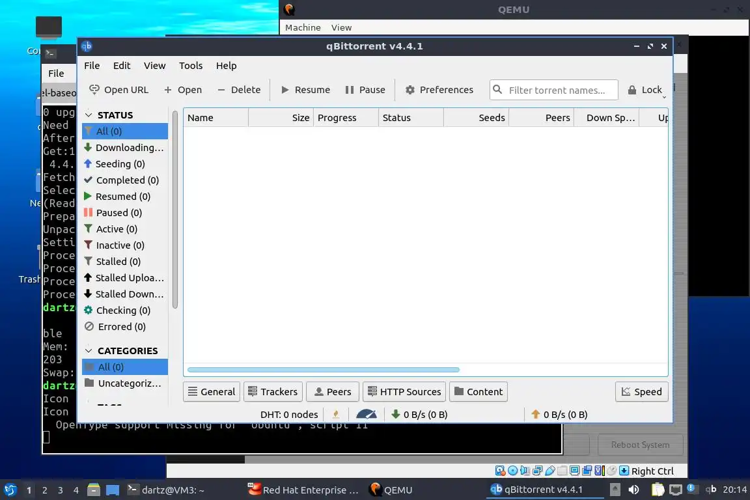This screenshot has width=750, height=500.
Task: Open the Tools menu
Action: 190,66
